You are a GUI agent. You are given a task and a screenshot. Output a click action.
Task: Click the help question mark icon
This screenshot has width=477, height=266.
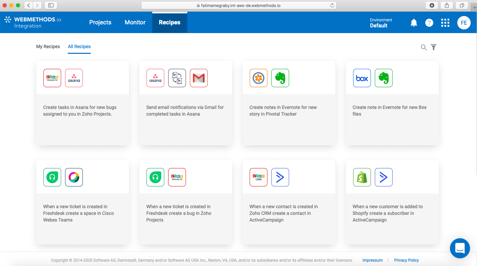(x=429, y=23)
